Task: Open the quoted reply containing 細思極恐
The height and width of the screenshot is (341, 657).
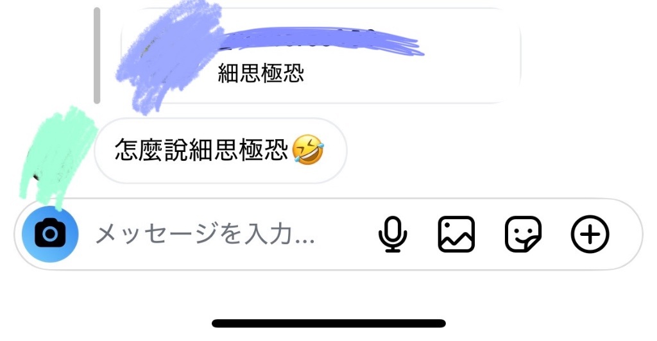Action: tap(321, 55)
